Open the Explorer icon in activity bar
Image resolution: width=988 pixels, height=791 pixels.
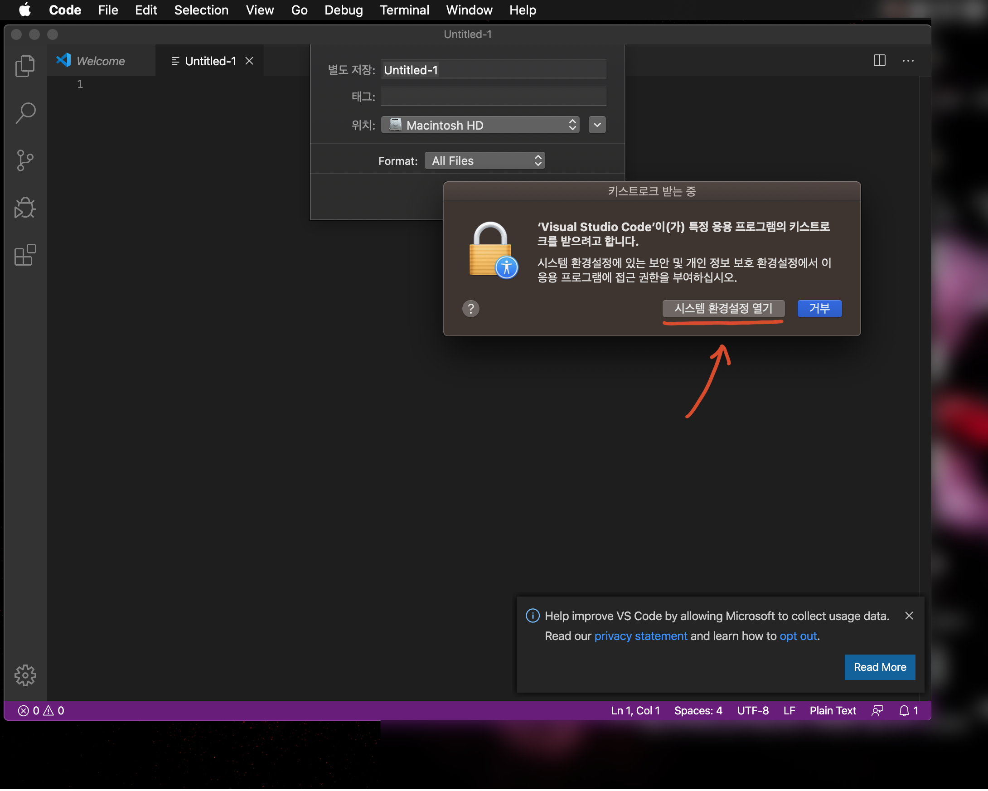tap(25, 66)
